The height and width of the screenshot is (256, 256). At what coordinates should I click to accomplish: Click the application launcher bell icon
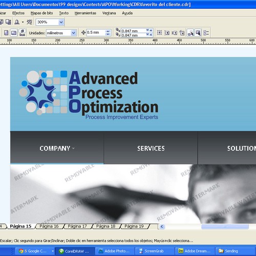click(x=17, y=22)
